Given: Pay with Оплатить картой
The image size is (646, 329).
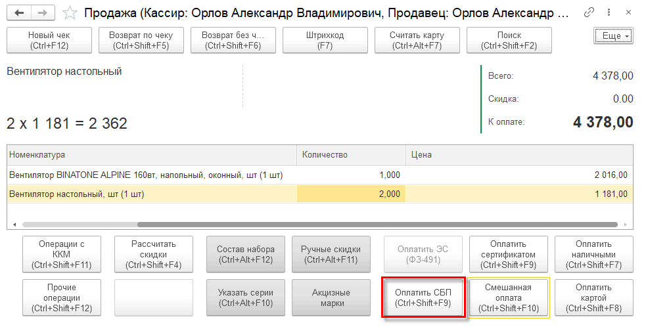Looking at the screenshot, I should (x=593, y=297).
